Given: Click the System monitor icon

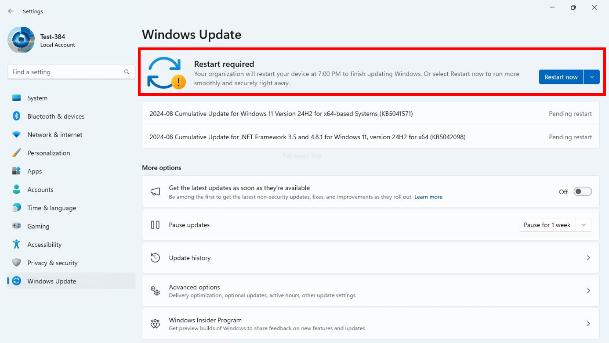Looking at the screenshot, I should (x=17, y=98).
